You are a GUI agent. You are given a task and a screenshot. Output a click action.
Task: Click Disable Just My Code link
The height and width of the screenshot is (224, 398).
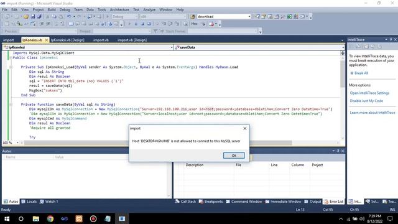[x=366, y=101]
